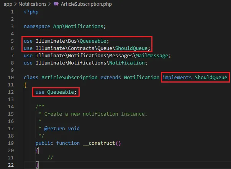Screen dimensions: 231x169
Task: Click line number 12 in the gutter
Action: point(11,92)
